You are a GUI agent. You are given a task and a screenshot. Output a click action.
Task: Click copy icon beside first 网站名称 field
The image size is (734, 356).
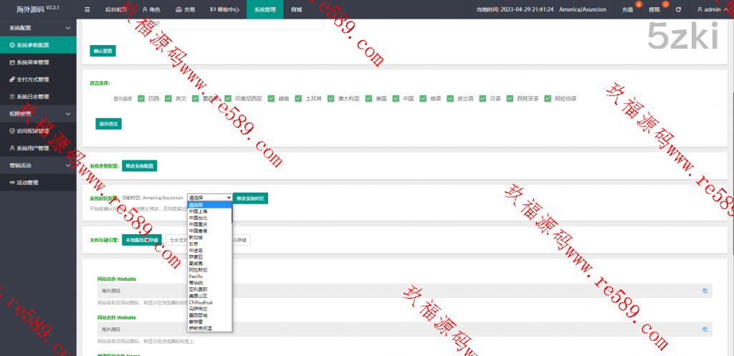(x=705, y=291)
